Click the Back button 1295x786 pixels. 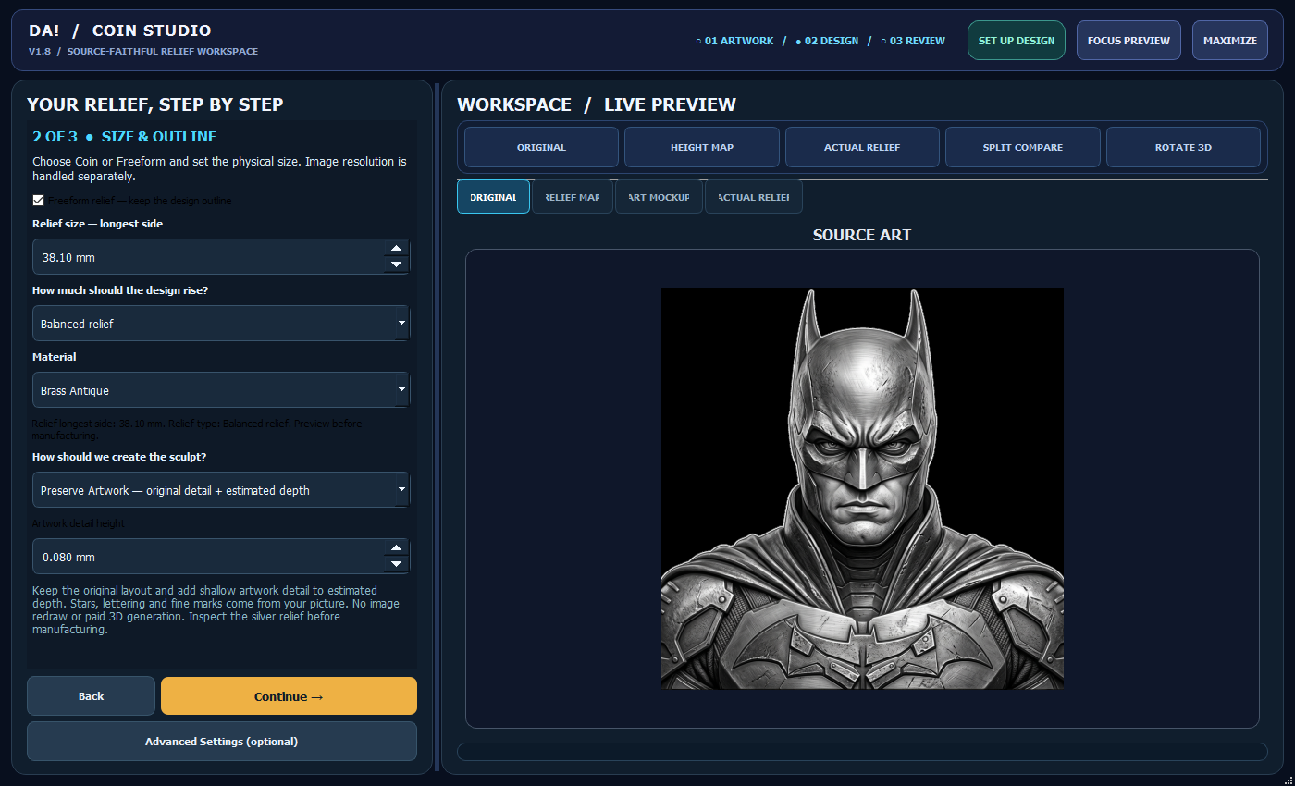pyautogui.click(x=91, y=696)
